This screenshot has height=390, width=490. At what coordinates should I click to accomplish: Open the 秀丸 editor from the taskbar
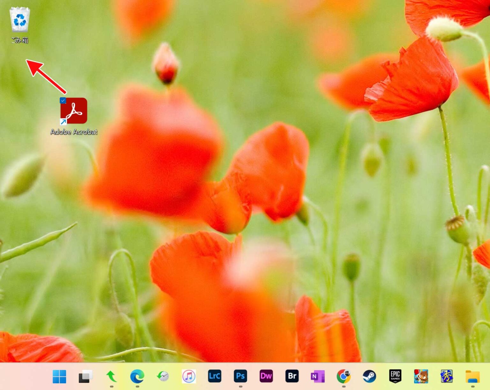click(447, 377)
